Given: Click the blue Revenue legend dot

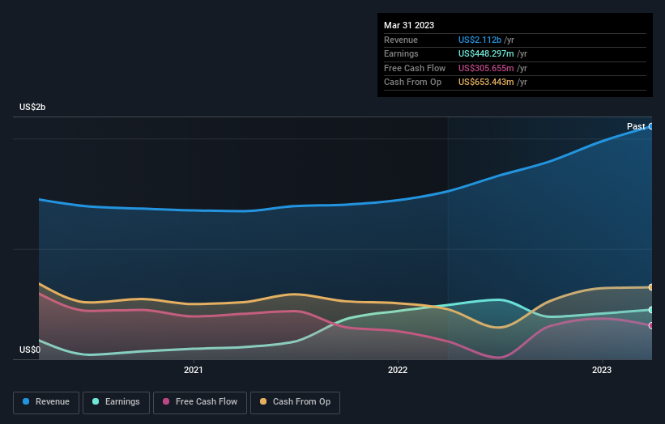Looking at the screenshot, I should [26, 401].
